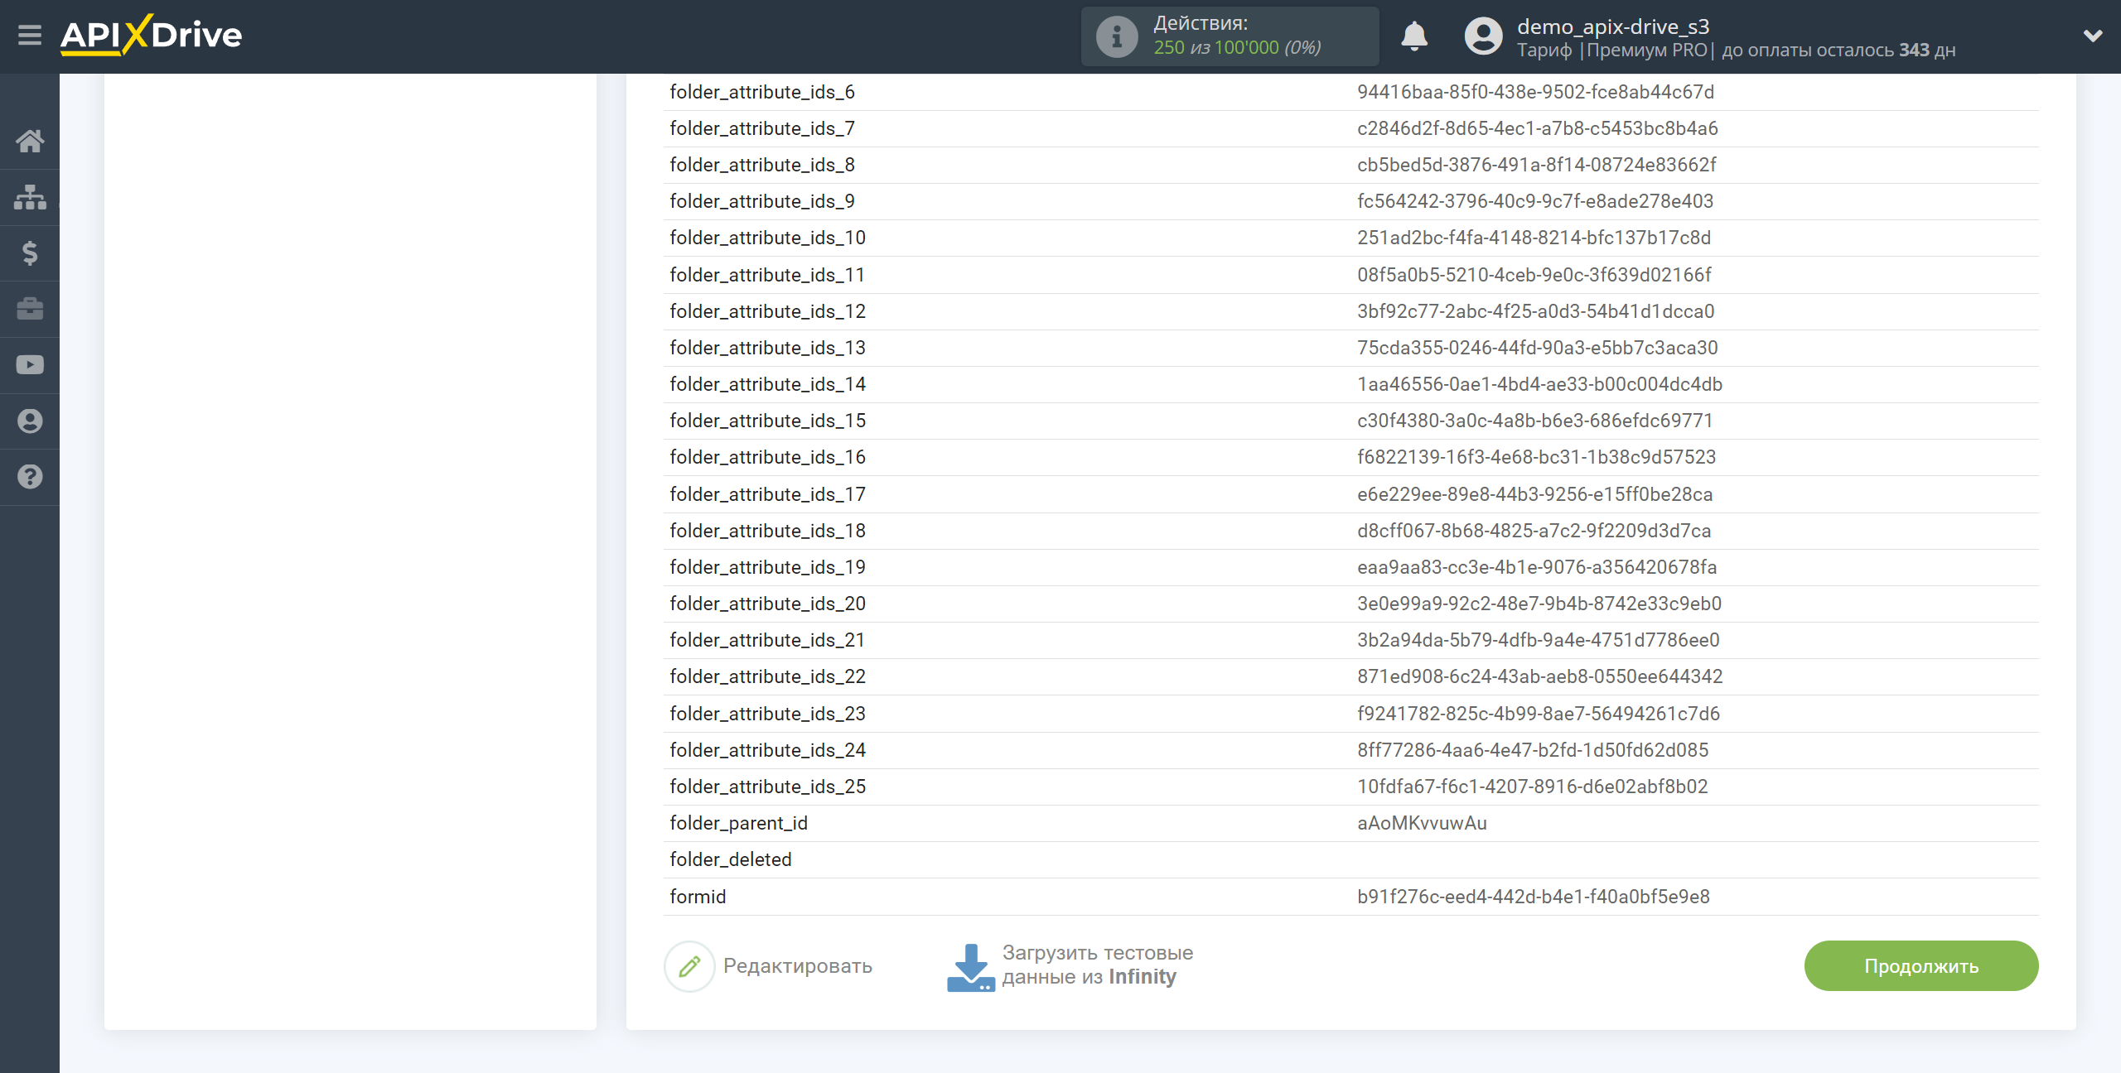This screenshot has width=2121, height=1073.
Task: Select the folder_attribute_ids_21 field name
Action: [767, 640]
